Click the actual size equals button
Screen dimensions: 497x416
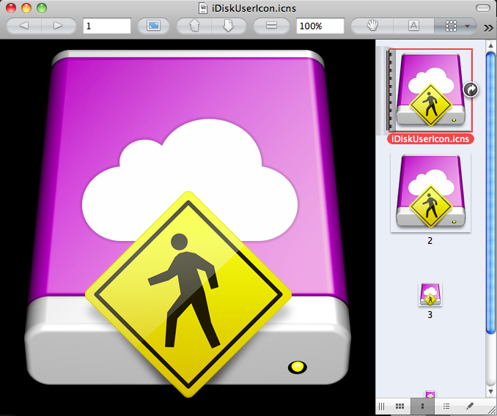coord(271,26)
